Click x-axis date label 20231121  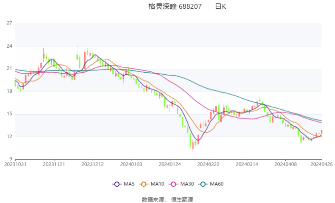(54, 164)
